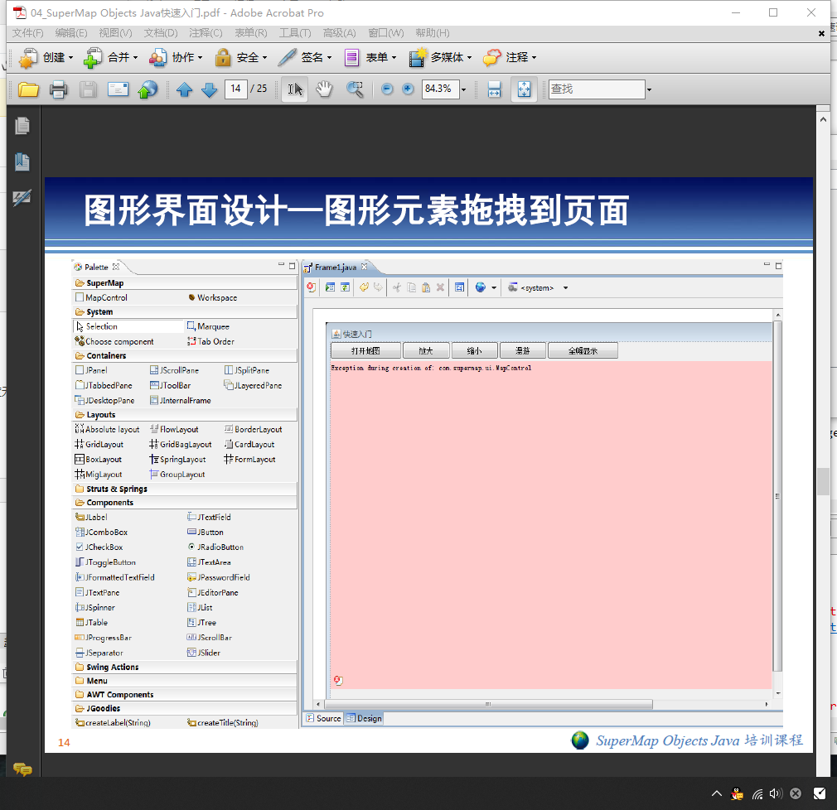Click the Print icon

58,89
